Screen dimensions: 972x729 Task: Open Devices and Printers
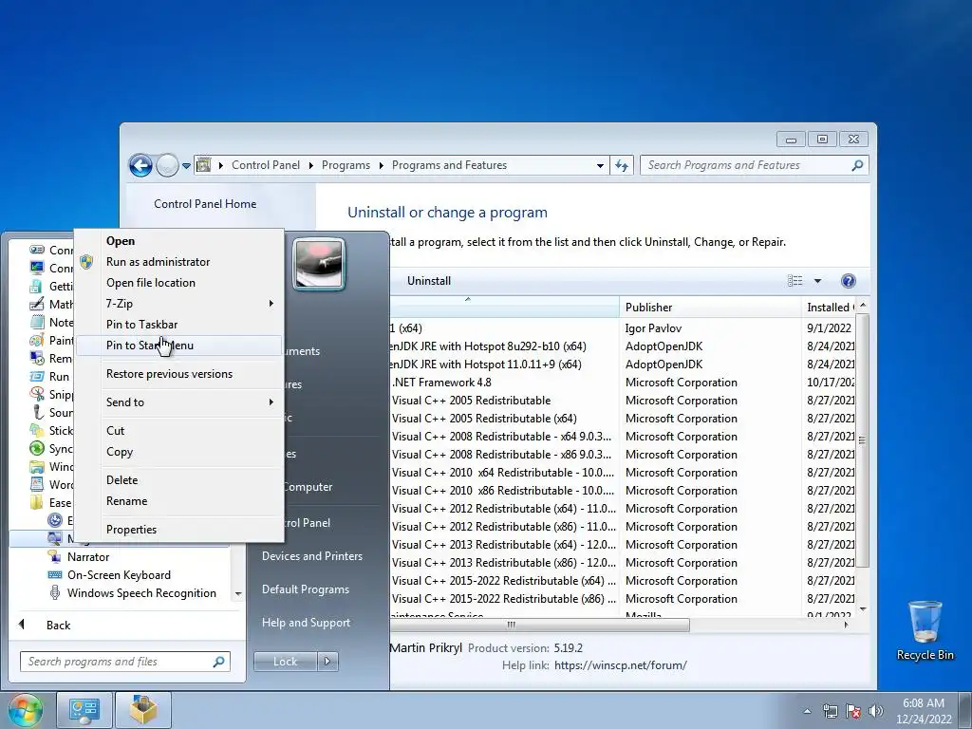tap(312, 556)
